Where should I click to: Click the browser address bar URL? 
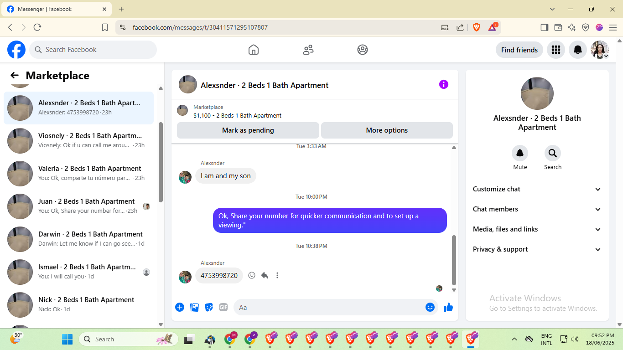point(200,27)
